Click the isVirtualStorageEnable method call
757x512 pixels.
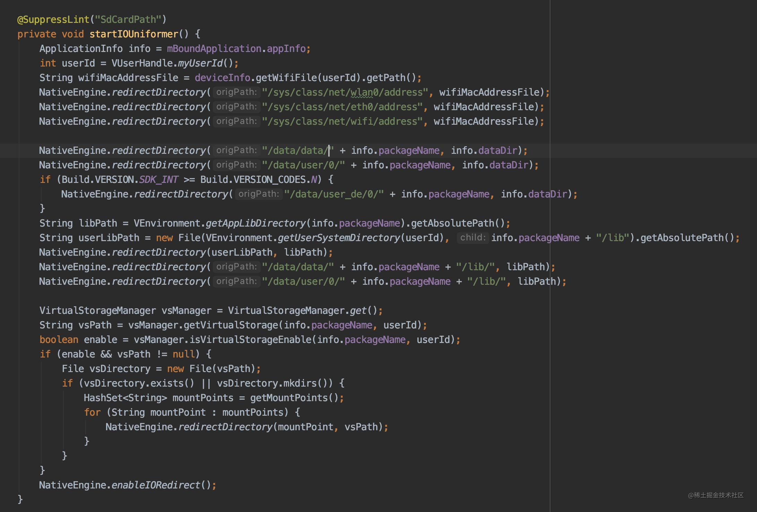[250, 339]
